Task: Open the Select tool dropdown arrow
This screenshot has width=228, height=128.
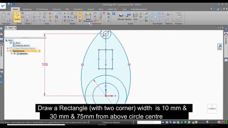Action: click(x=17, y=21)
